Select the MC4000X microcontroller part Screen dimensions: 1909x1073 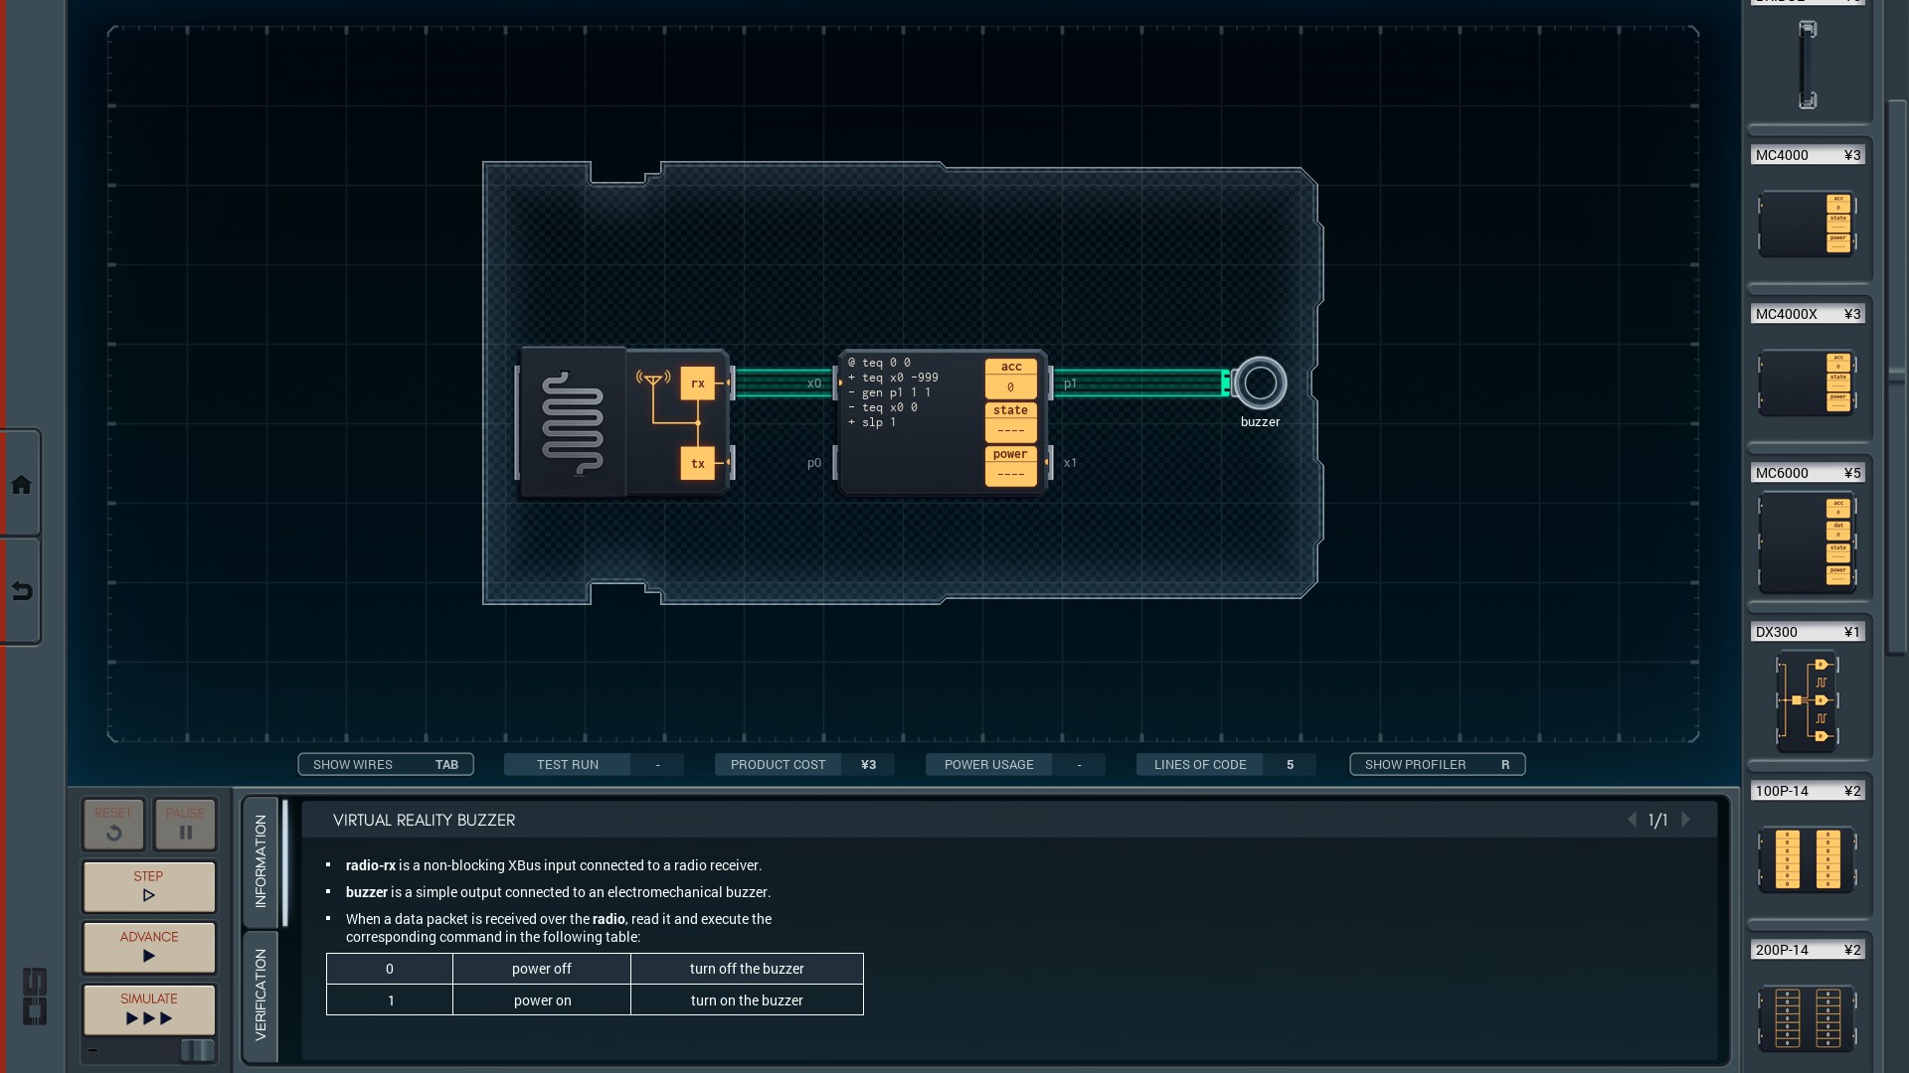click(x=1807, y=383)
